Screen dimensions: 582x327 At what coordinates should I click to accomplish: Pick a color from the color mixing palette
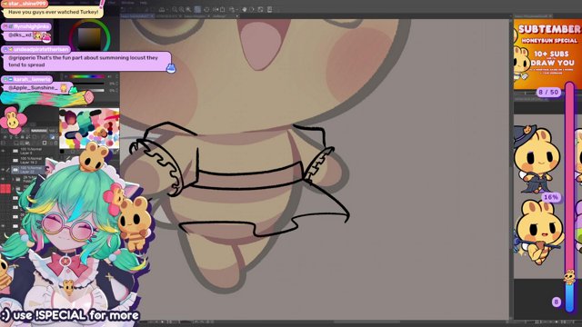[89, 128]
